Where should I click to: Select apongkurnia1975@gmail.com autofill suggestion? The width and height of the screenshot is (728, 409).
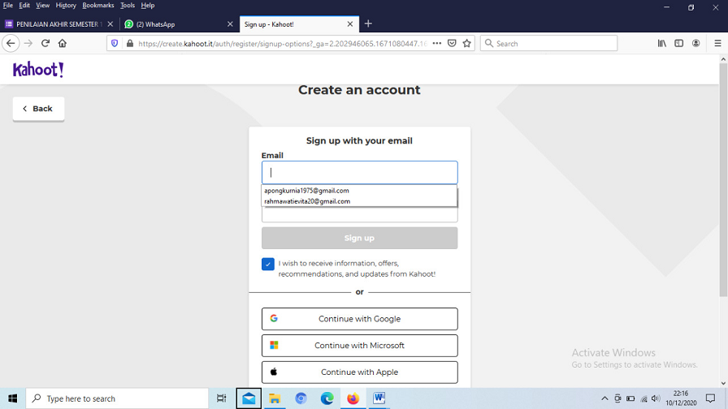[307, 191]
